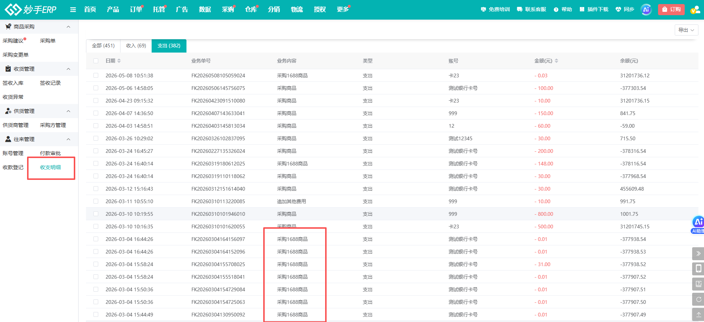This screenshot has width=704, height=322.
Task: Collapse the 往来管理 sidebar section
Action: point(68,139)
